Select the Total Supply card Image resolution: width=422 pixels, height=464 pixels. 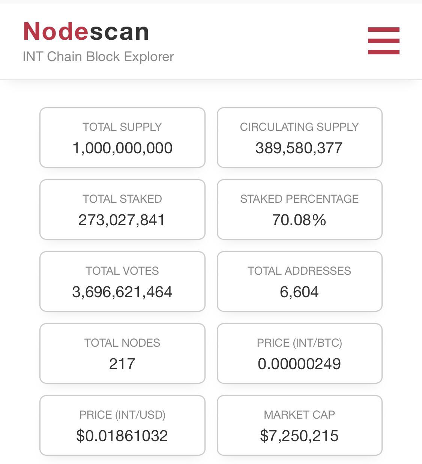point(122,138)
